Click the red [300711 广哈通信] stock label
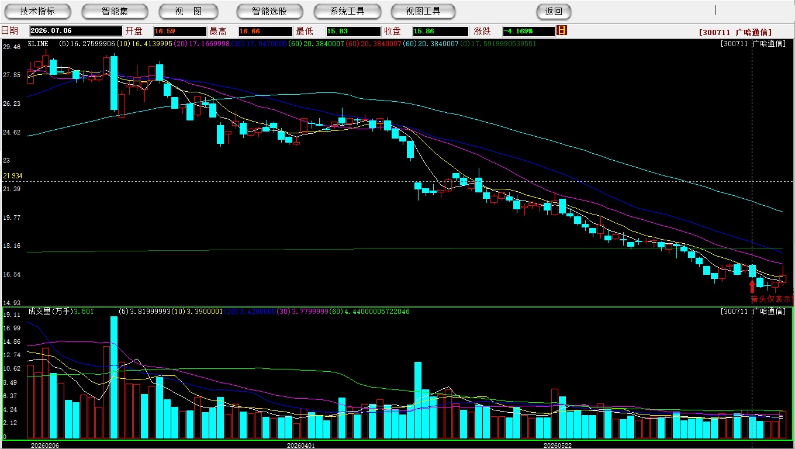The image size is (795, 449). (735, 32)
